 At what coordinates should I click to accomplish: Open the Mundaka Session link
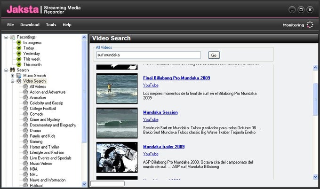pos(160,112)
